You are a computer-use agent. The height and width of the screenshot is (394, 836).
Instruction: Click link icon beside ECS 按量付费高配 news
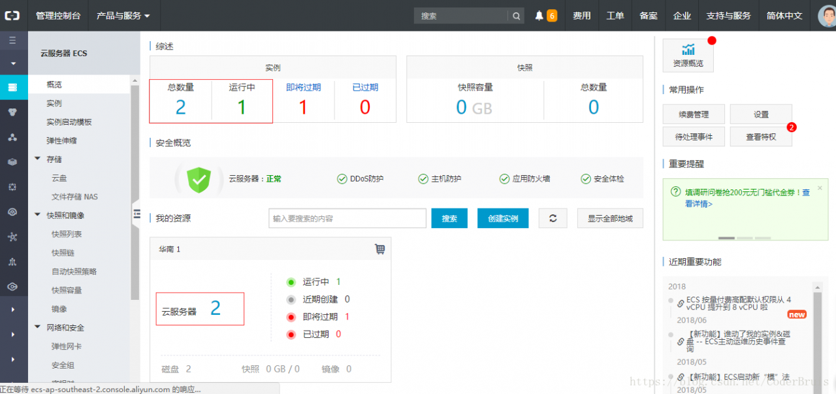pyautogui.click(x=681, y=304)
